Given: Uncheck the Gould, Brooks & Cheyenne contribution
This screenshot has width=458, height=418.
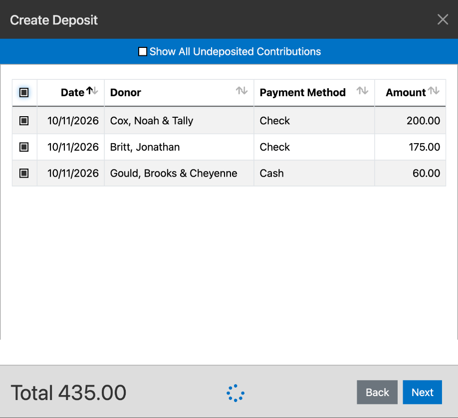Looking at the screenshot, I should [24, 173].
